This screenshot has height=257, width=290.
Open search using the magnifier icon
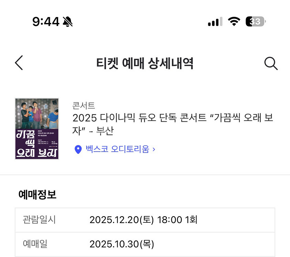tap(271, 63)
